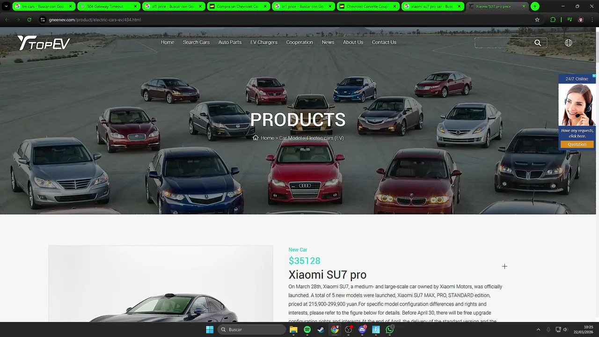This screenshot has height=337, width=599.
Task: Reload the current page
Action: point(29,20)
